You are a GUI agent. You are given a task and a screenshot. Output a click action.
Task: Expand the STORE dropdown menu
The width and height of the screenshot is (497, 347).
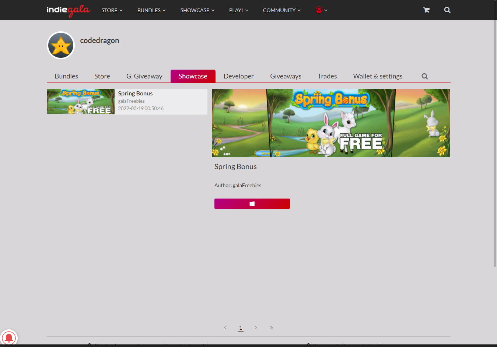click(112, 10)
